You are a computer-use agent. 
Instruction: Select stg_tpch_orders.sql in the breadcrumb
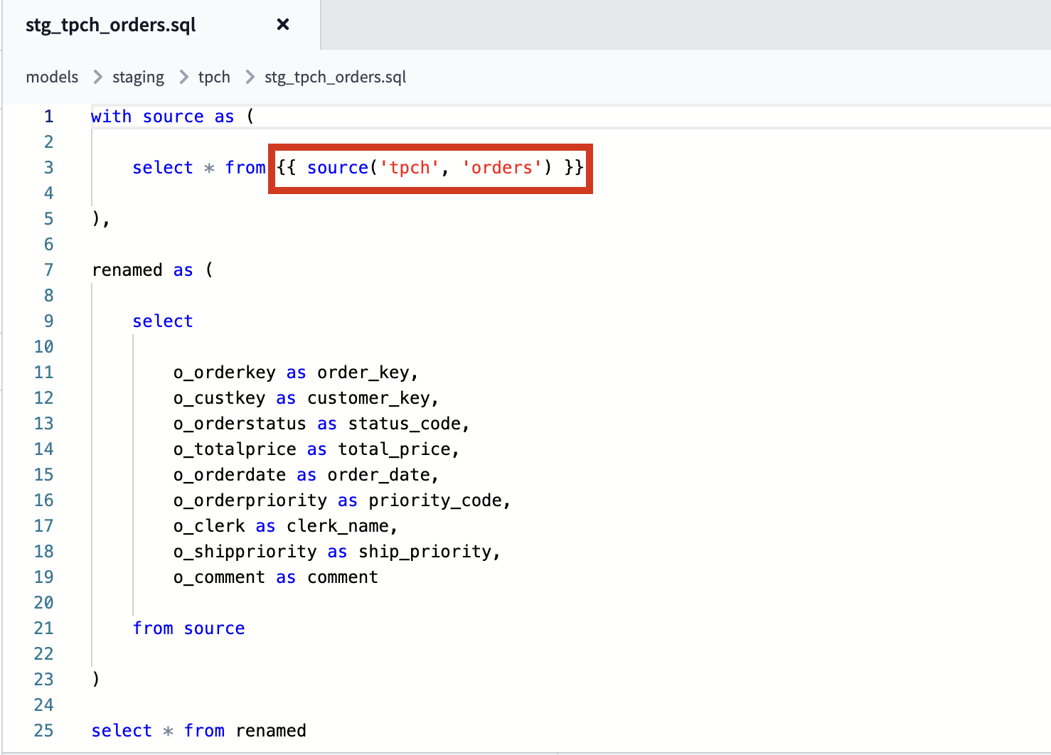334,77
